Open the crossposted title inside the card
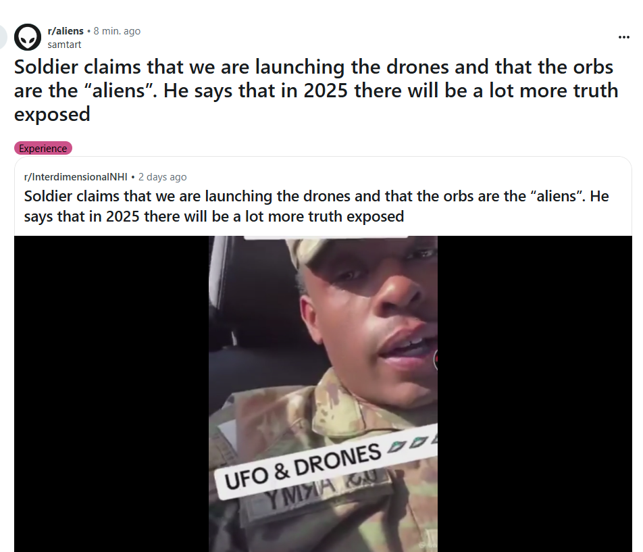Image resolution: width=643 pixels, height=552 pixels. click(x=316, y=206)
